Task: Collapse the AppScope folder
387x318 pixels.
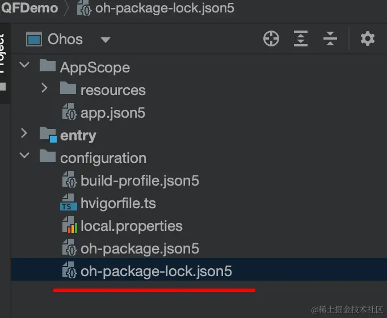Action: click(24, 66)
